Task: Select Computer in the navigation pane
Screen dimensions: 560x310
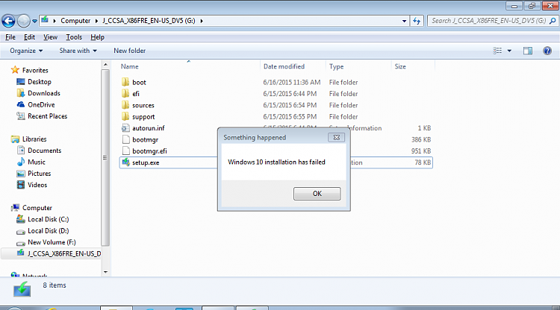Action: point(37,208)
